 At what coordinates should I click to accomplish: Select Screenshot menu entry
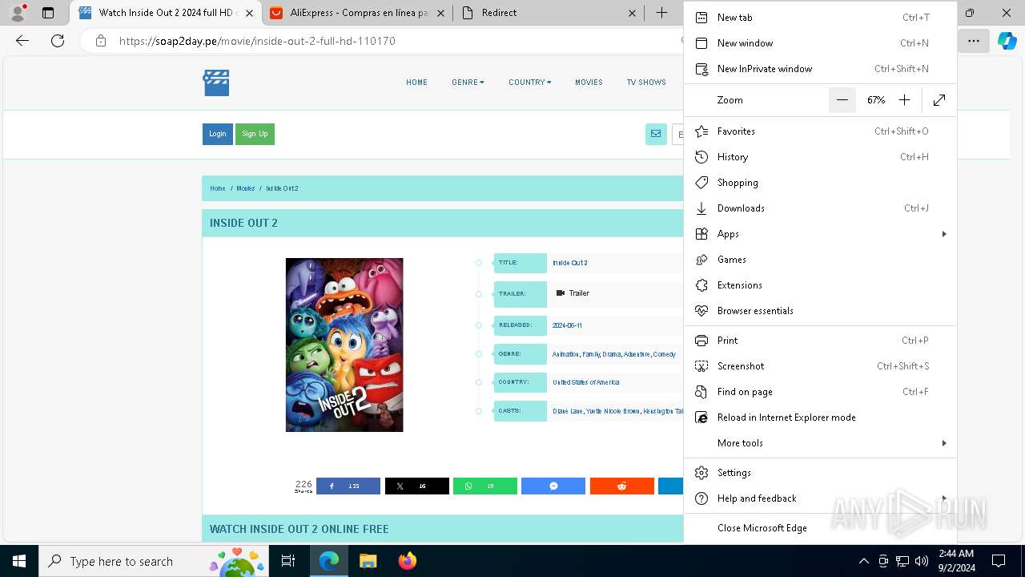[x=820, y=366]
